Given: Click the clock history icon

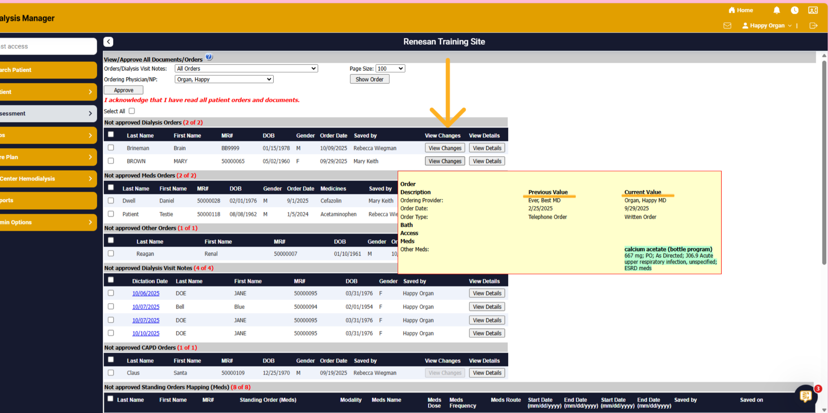Looking at the screenshot, I should (794, 10).
